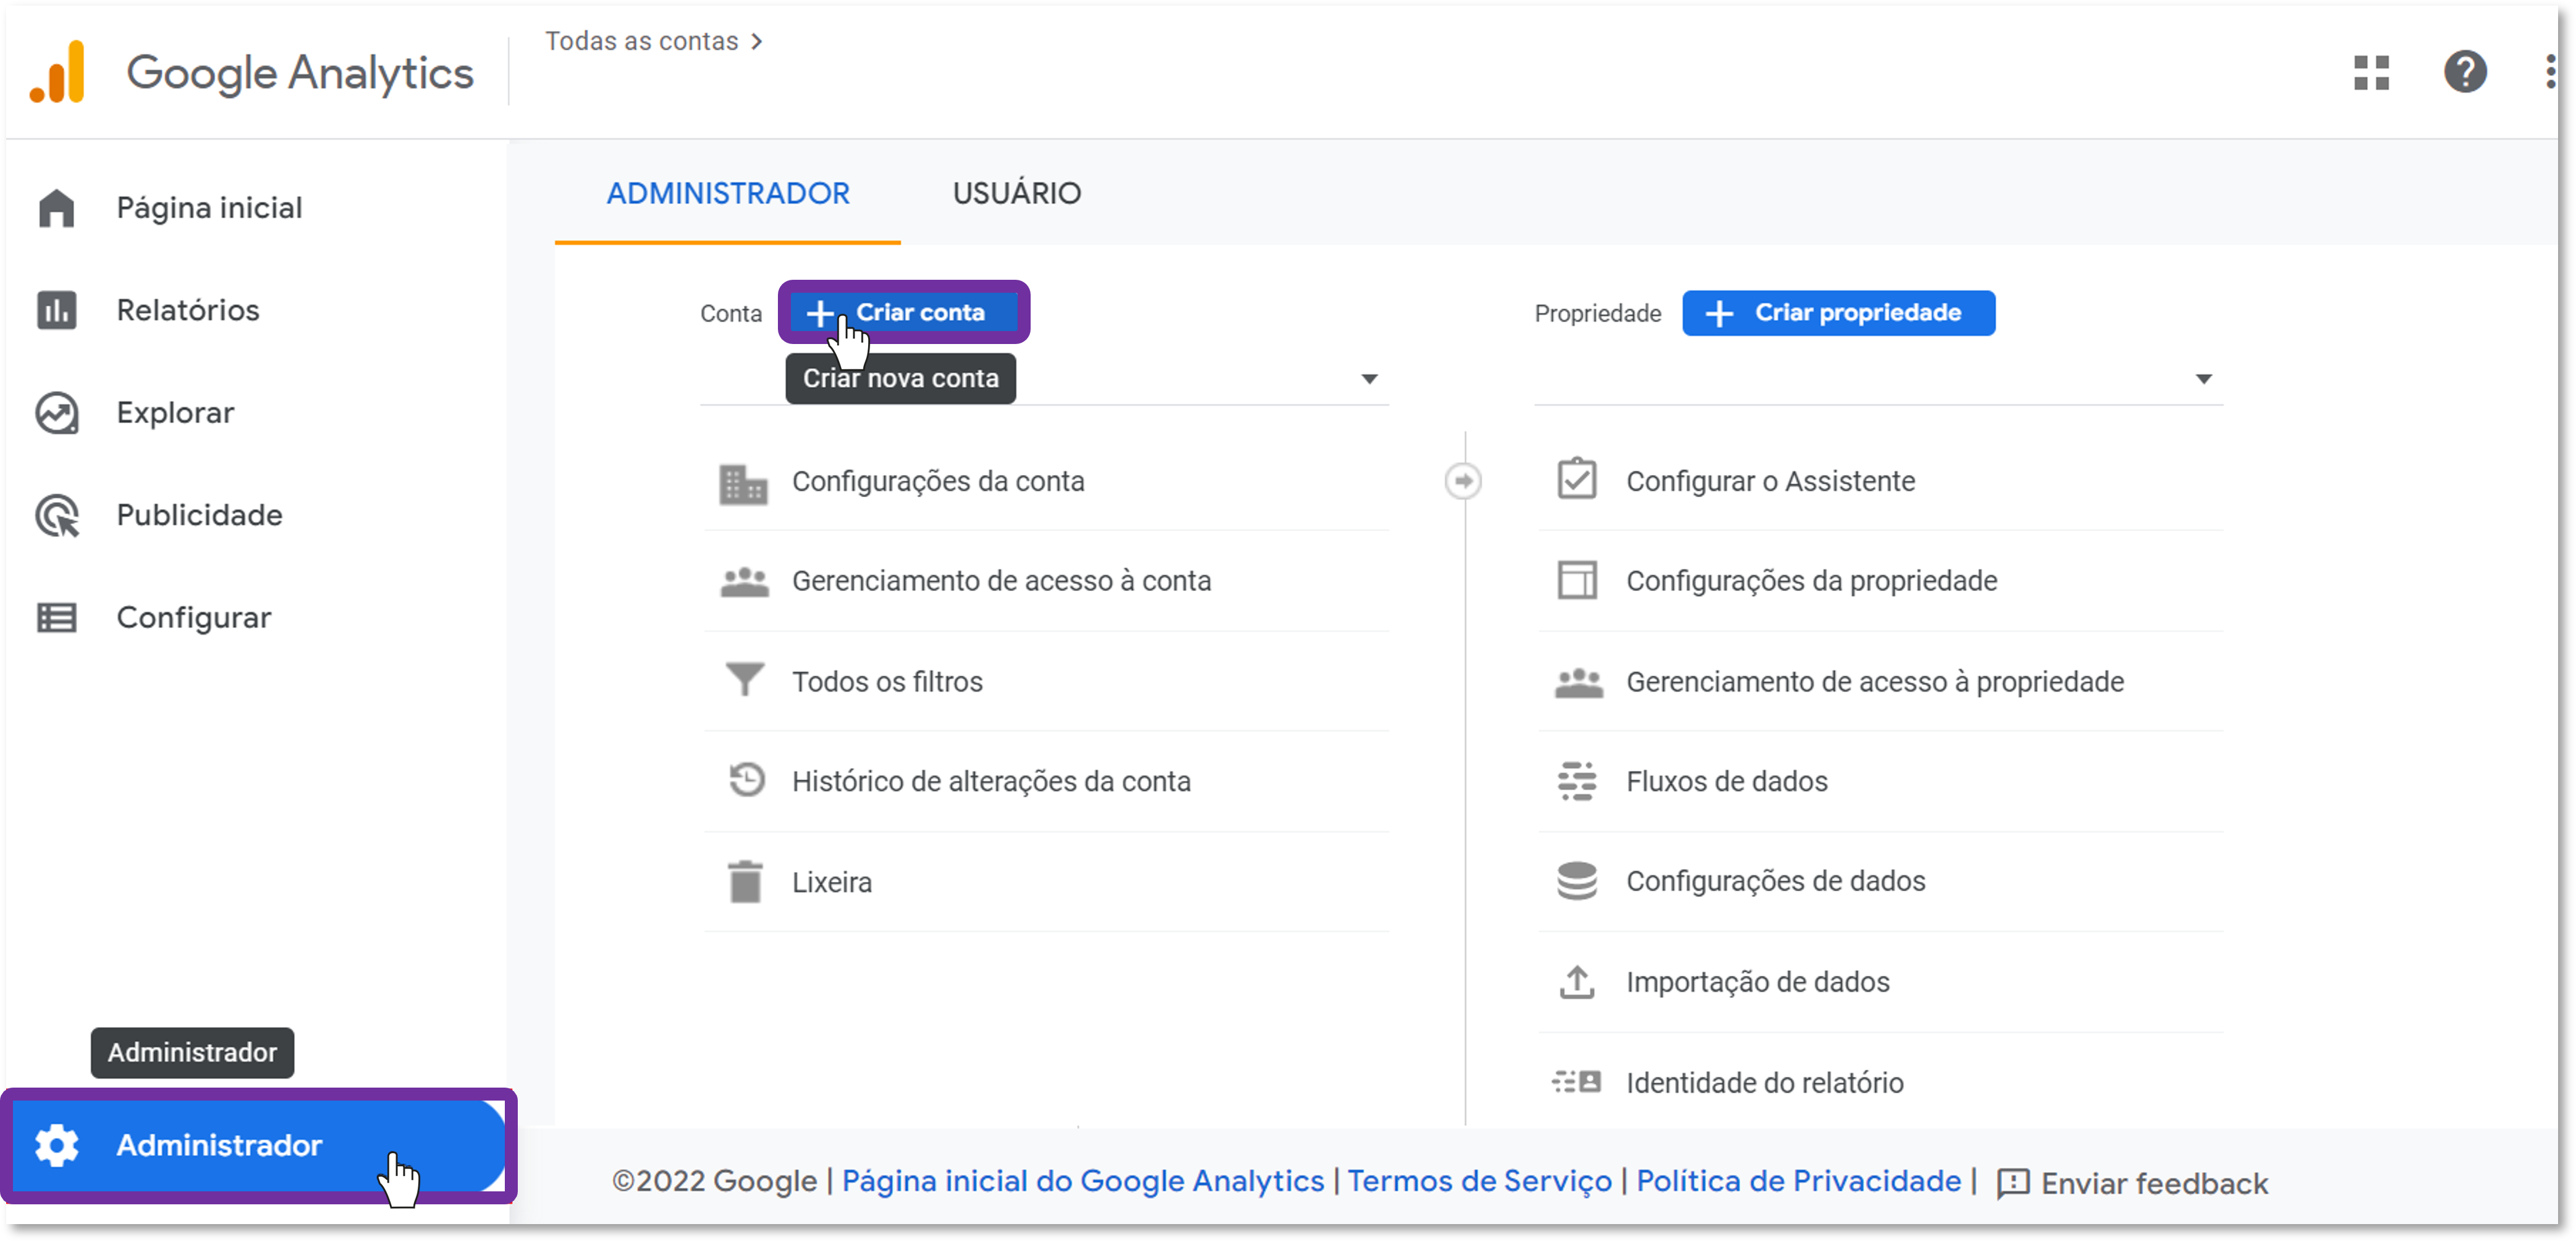Viewport: 2576px width, 1242px height.
Task: Open the Propriedade property selector dropdown
Action: pos(1878,380)
